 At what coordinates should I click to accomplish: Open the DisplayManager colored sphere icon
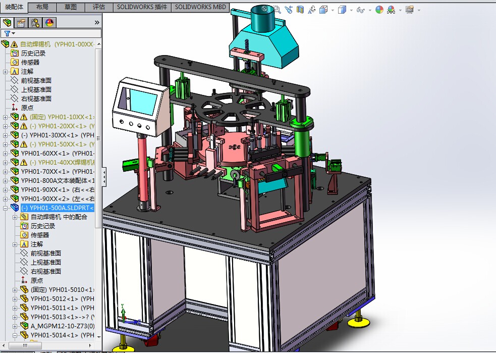tap(49, 22)
